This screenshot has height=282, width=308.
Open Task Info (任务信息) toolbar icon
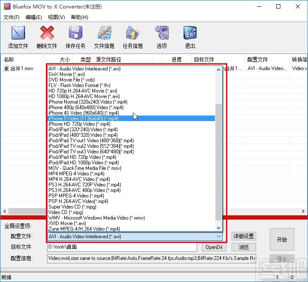coord(133,33)
